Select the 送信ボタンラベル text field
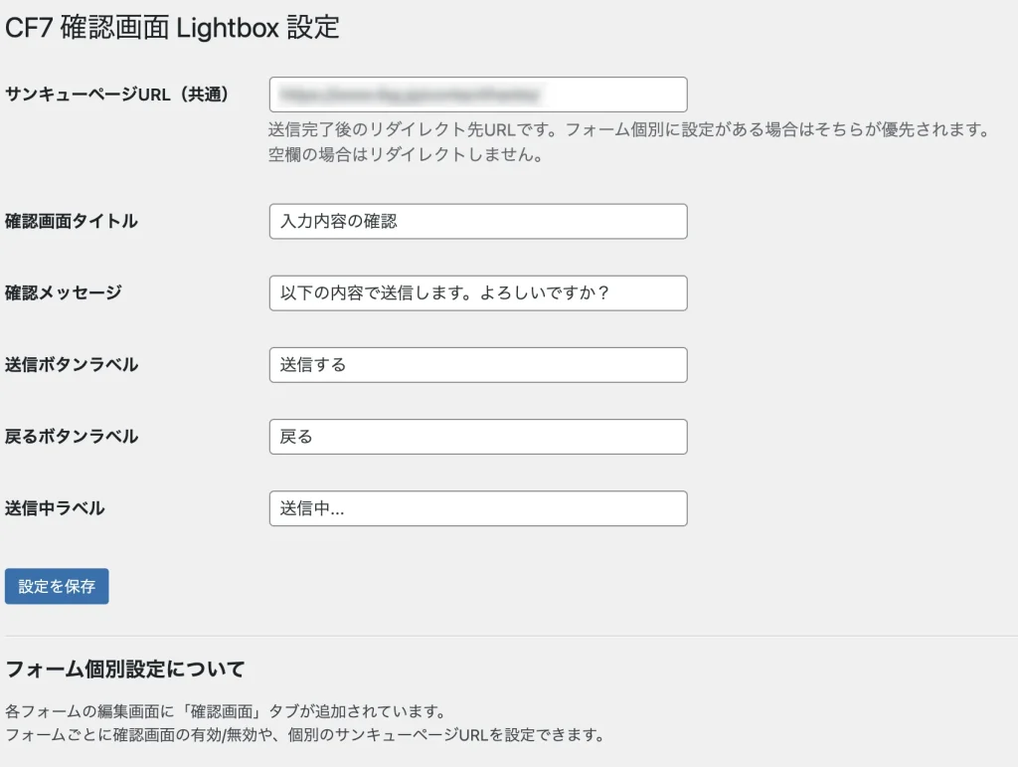This screenshot has width=1018, height=767. tap(477, 364)
